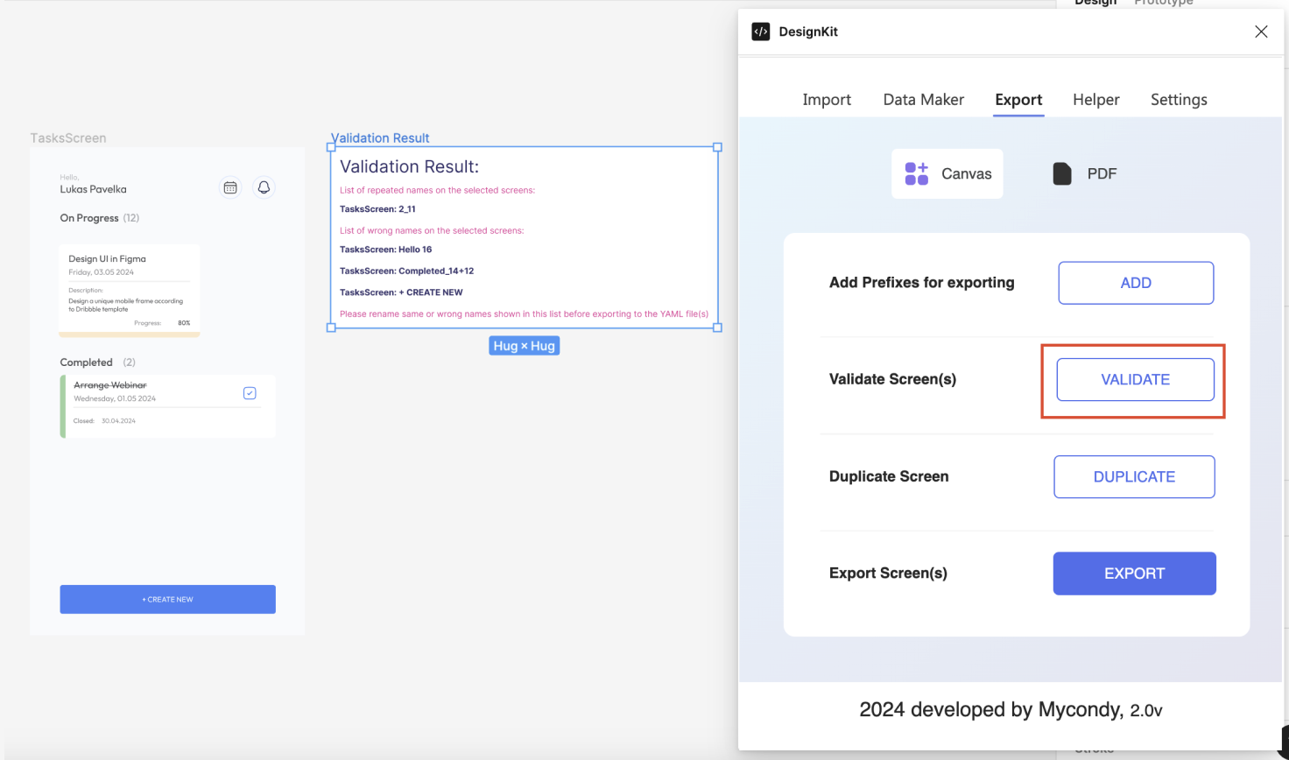Click the DUPLICATE screen button

click(1134, 476)
